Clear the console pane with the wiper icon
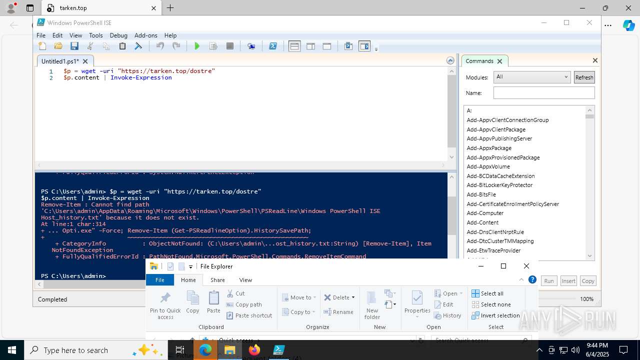 click(138, 46)
